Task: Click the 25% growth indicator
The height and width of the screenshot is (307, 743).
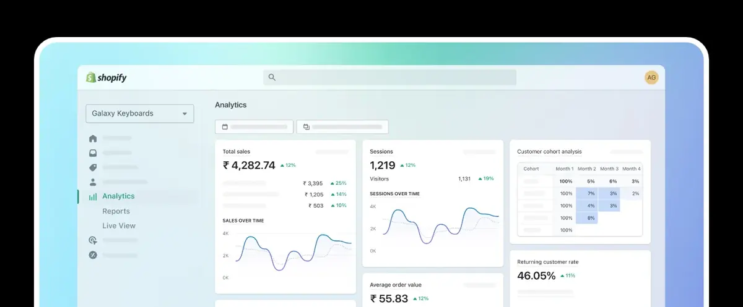Action: point(338,183)
